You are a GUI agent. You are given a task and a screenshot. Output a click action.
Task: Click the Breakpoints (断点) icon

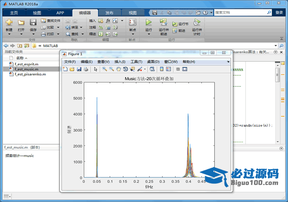[x=133, y=22]
